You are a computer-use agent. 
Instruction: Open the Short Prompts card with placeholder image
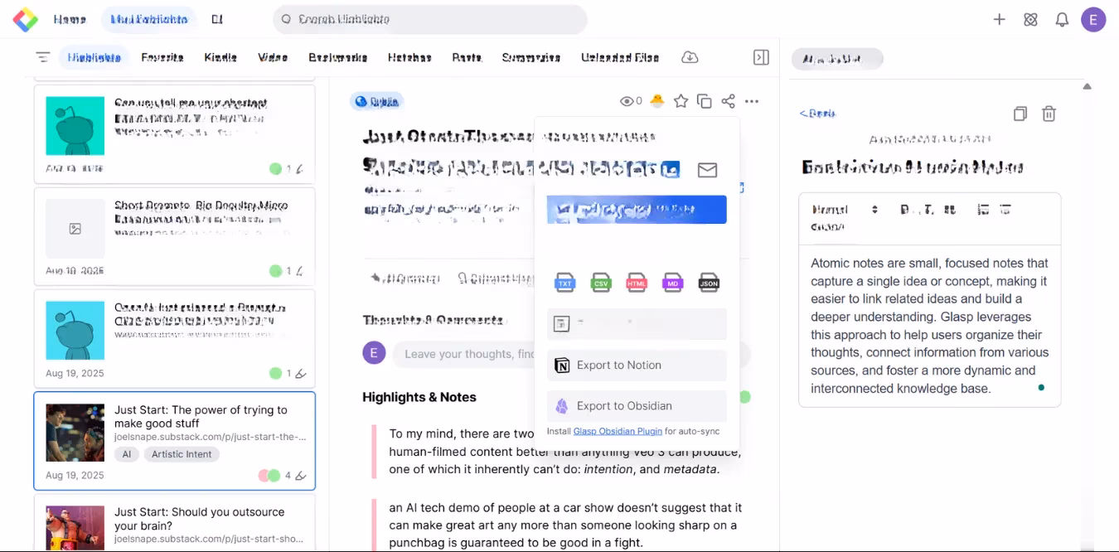pyautogui.click(x=175, y=235)
